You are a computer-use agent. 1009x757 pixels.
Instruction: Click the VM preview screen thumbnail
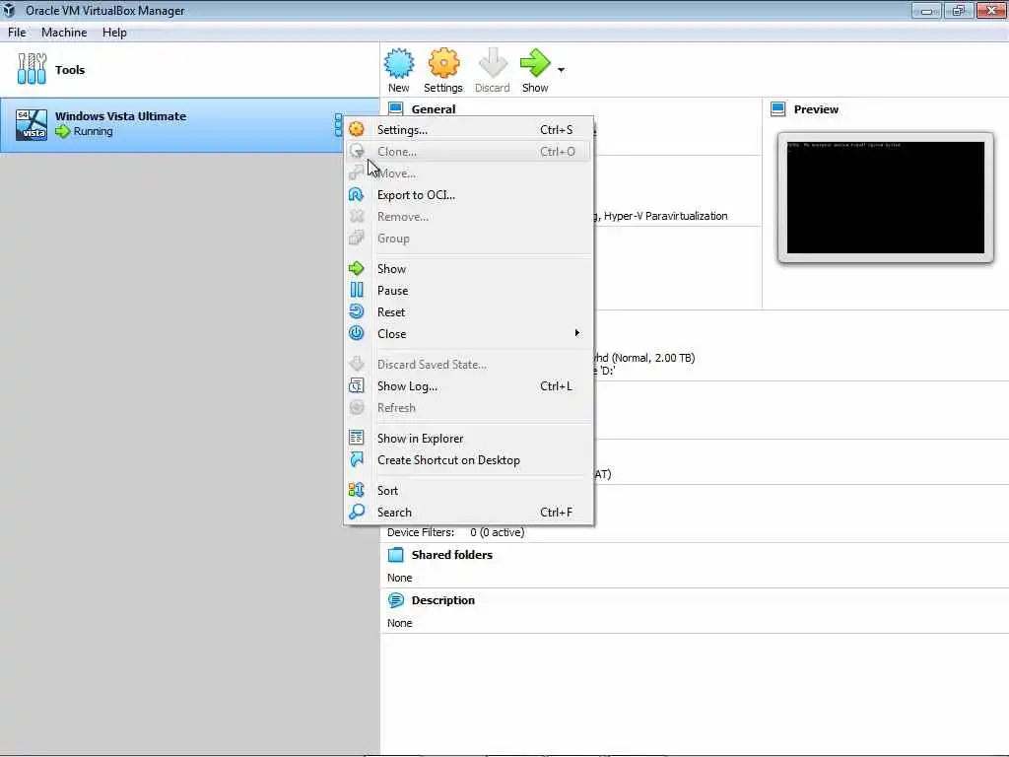[x=886, y=197]
